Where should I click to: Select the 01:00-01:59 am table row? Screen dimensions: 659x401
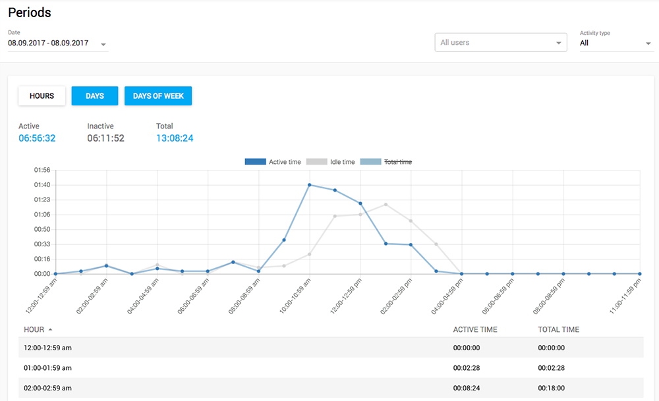331,368
